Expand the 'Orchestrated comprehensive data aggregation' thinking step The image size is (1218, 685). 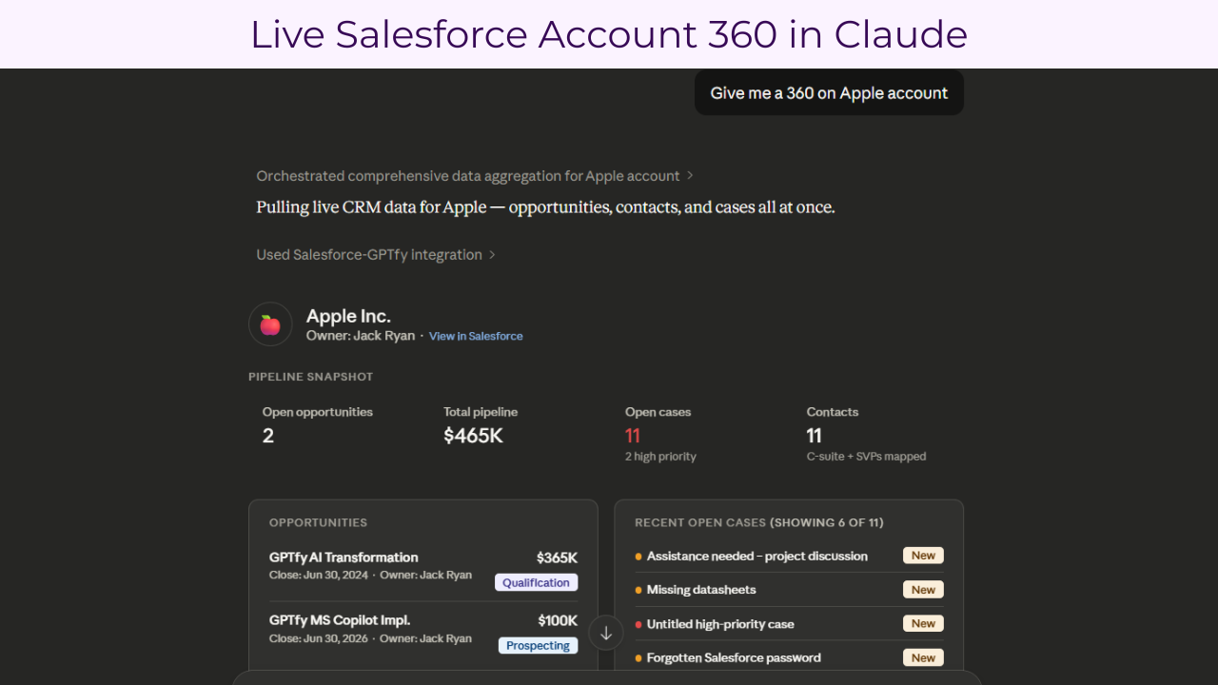(475, 176)
